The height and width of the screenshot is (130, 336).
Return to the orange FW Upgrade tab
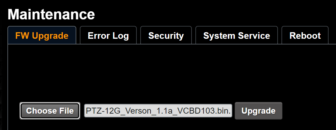[x=42, y=36]
